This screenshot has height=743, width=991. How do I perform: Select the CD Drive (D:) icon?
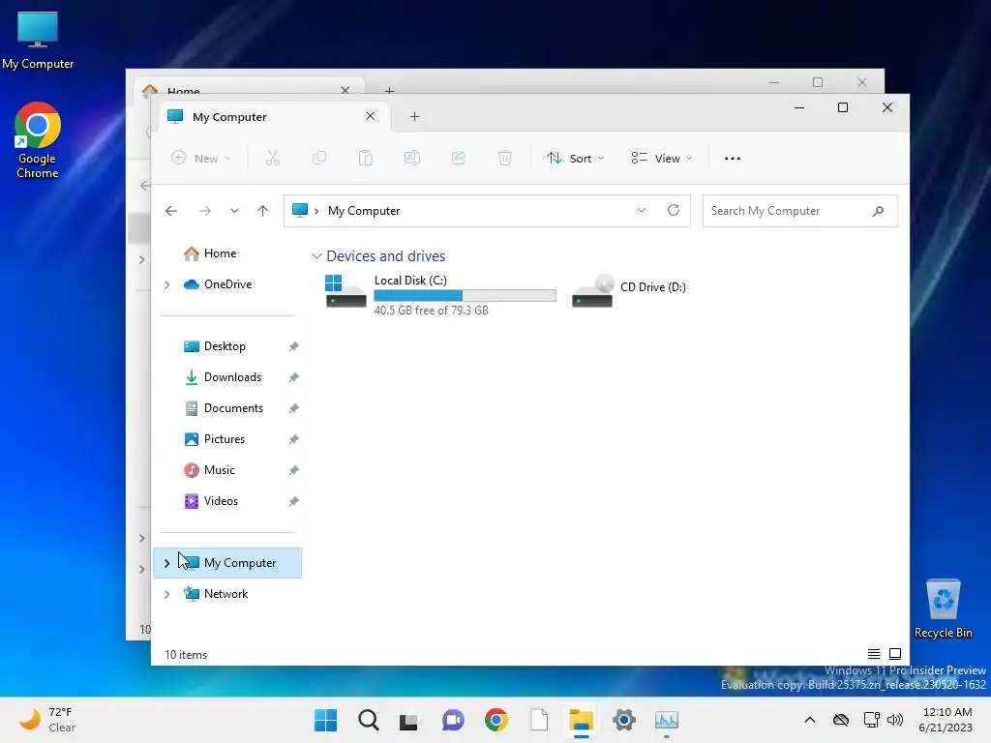pos(593,291)
